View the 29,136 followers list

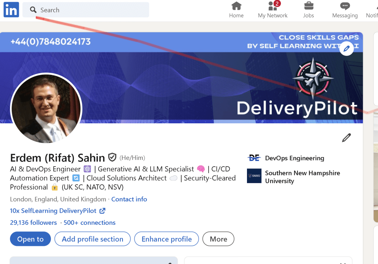[x=33, y=223]
